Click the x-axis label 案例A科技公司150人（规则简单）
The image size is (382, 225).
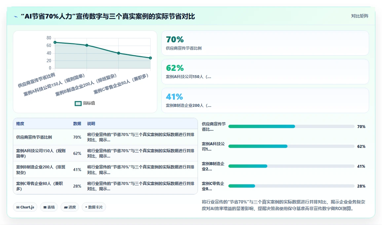54,85
